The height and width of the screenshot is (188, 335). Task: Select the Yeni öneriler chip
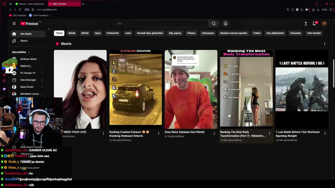tap(314, 33)
